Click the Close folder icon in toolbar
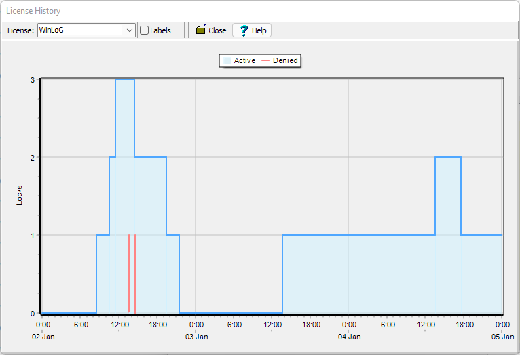The image size is (520, 355). coord(201,30)
